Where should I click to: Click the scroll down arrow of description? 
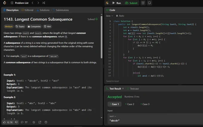(101, 118)
